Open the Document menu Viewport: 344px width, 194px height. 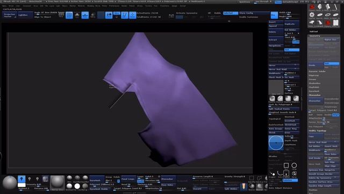[27, 6]
